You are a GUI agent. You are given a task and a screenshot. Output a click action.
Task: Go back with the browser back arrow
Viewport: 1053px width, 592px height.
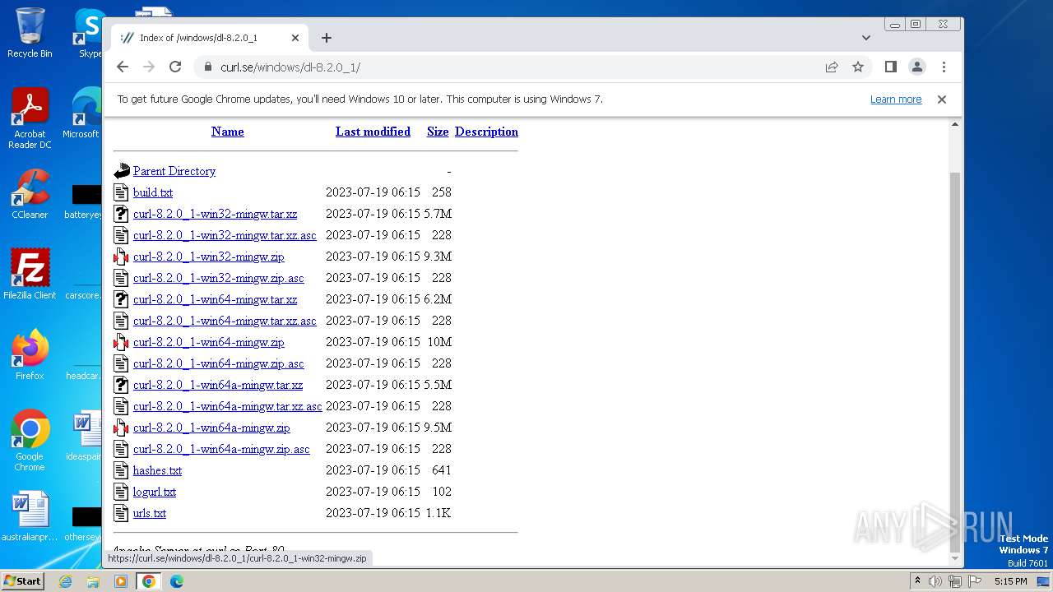click(x=123, y=67)
